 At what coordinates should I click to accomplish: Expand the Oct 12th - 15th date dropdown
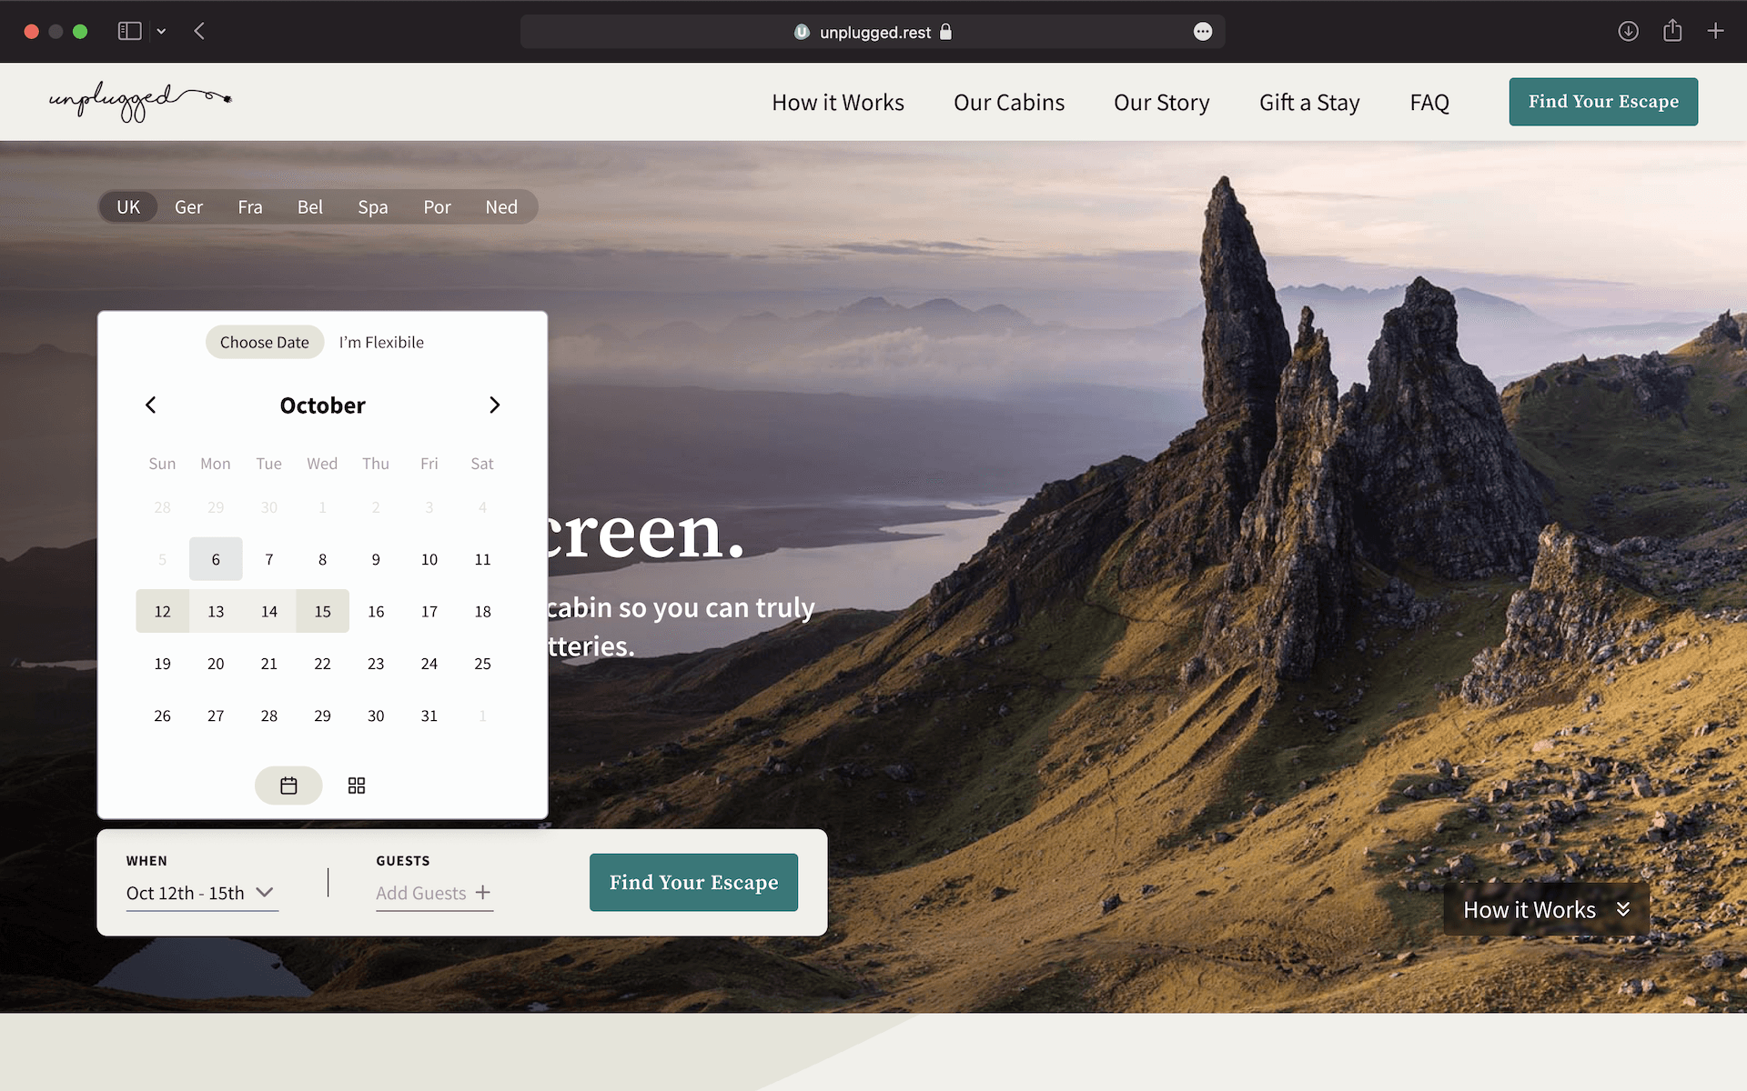[x=202, y=893]
